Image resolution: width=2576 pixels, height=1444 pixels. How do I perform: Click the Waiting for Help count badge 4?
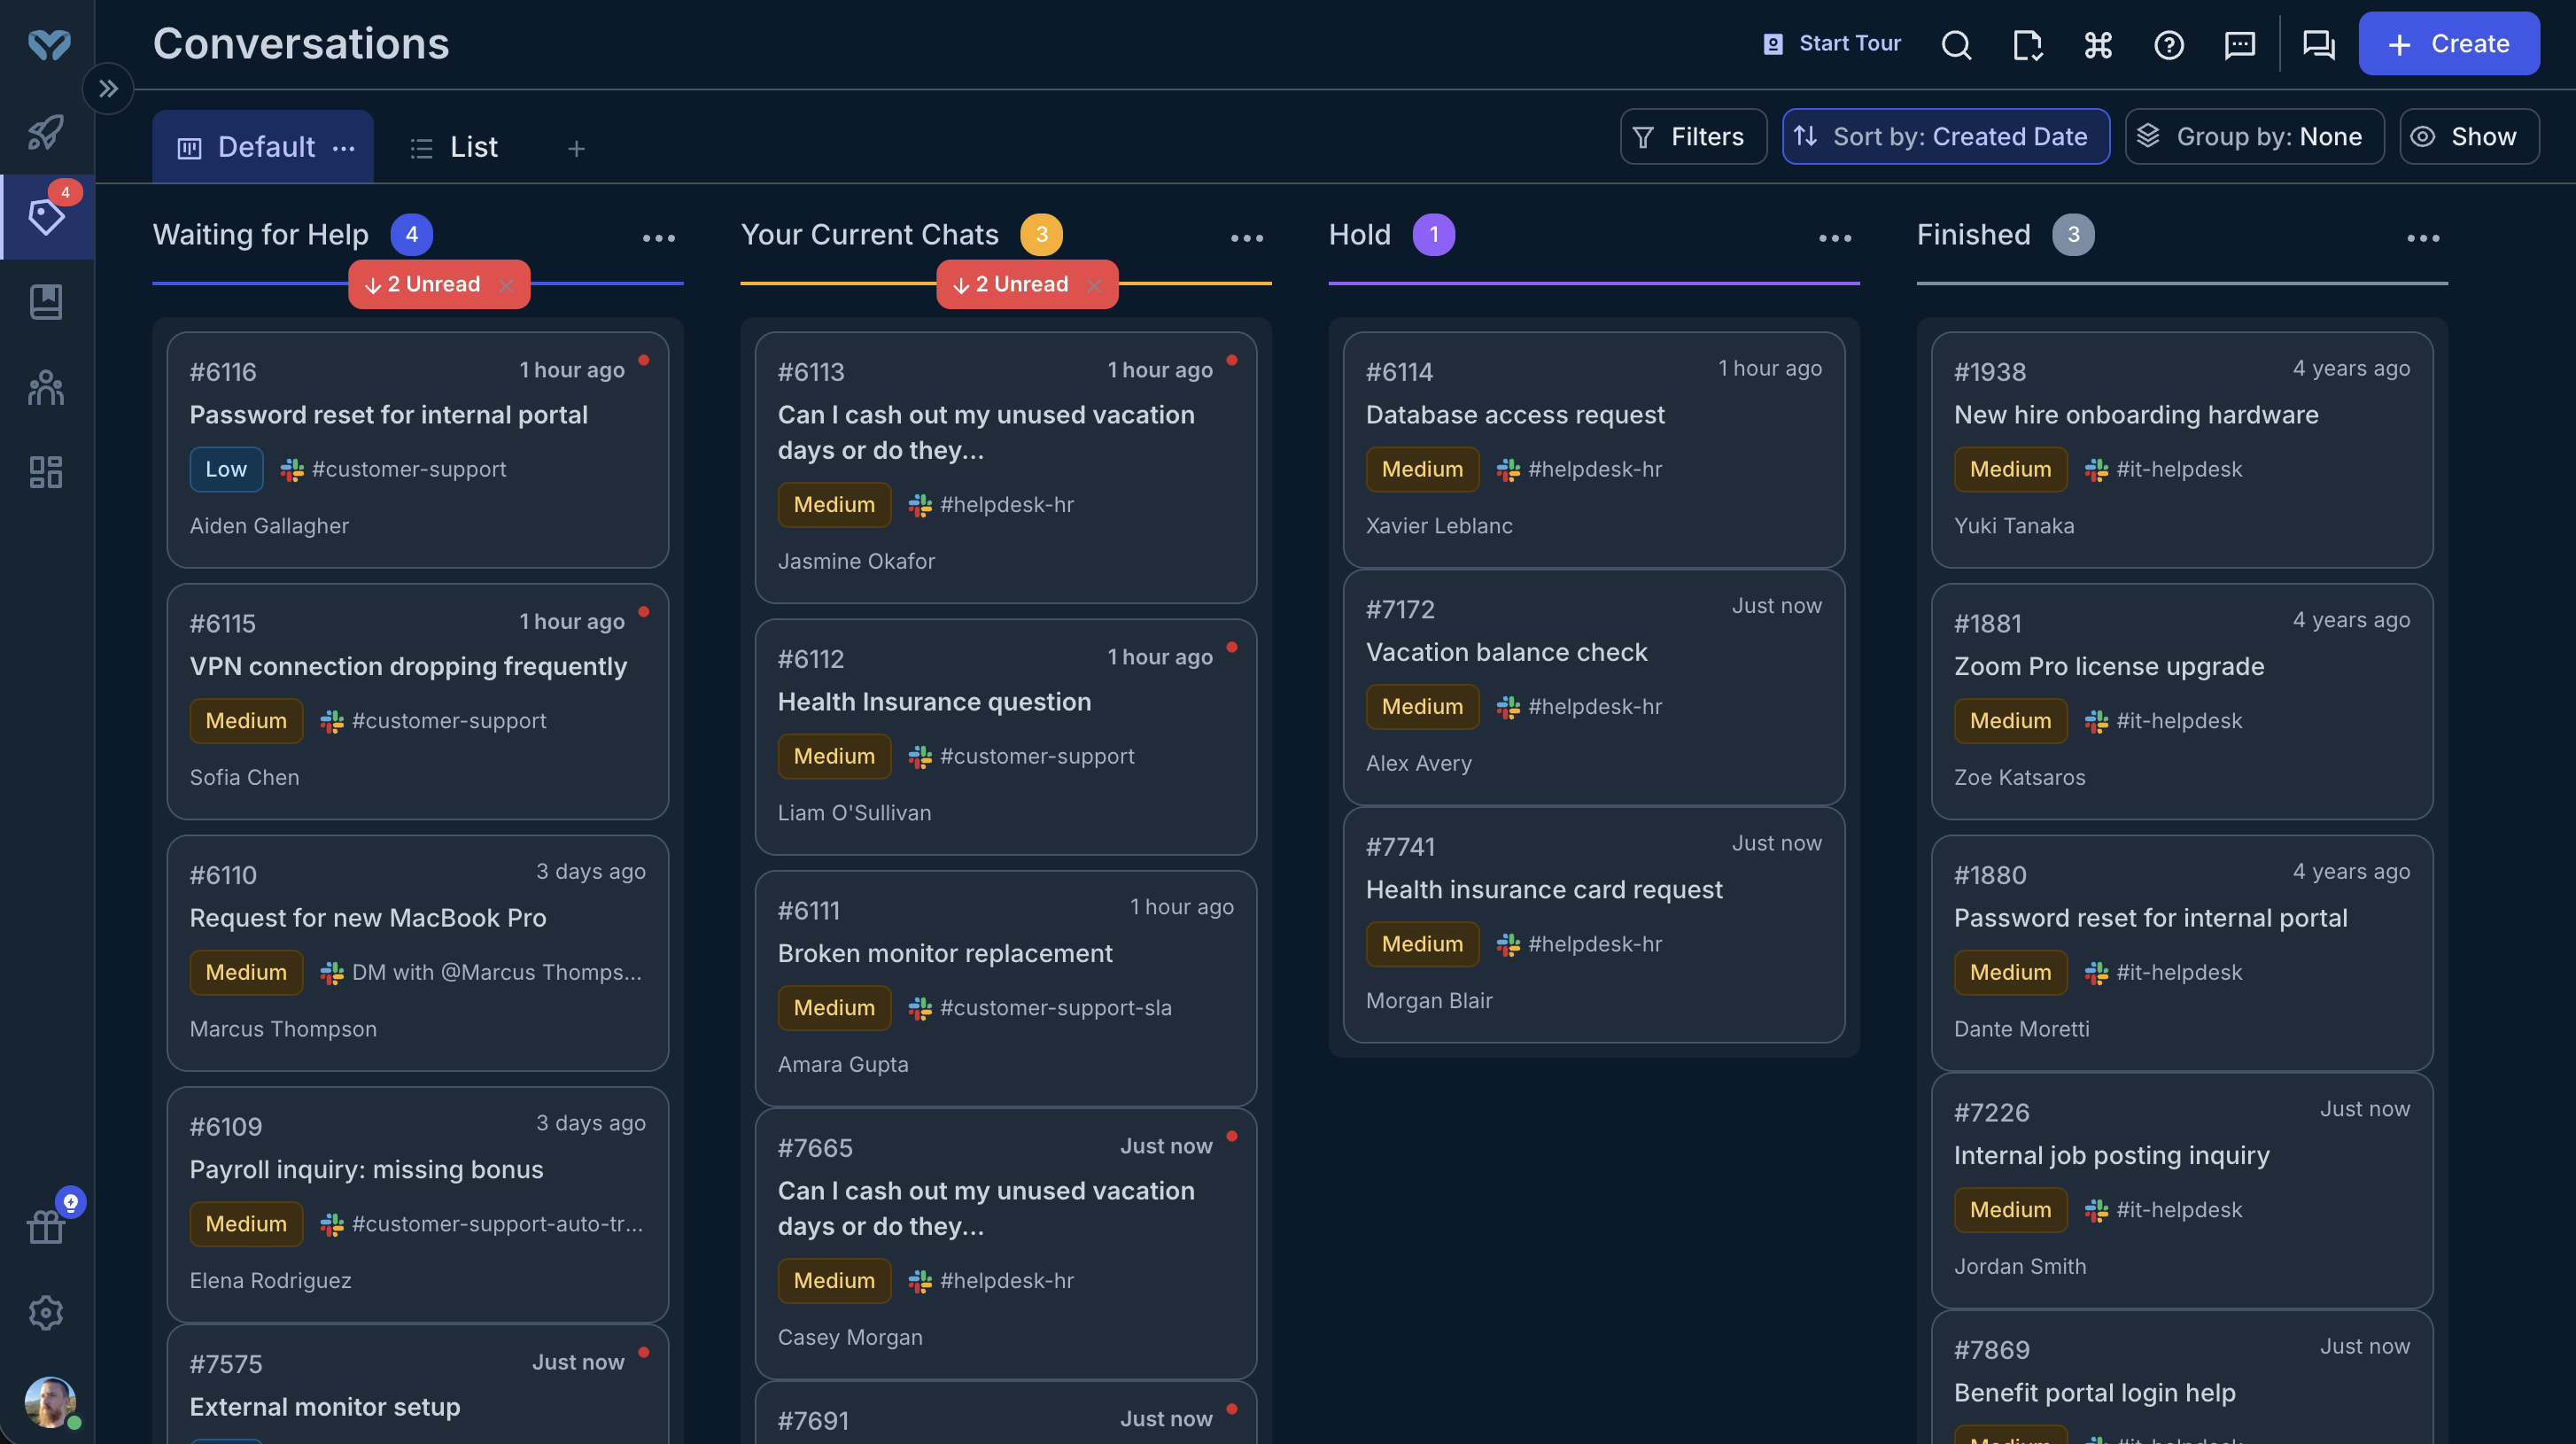coord(411,234)
